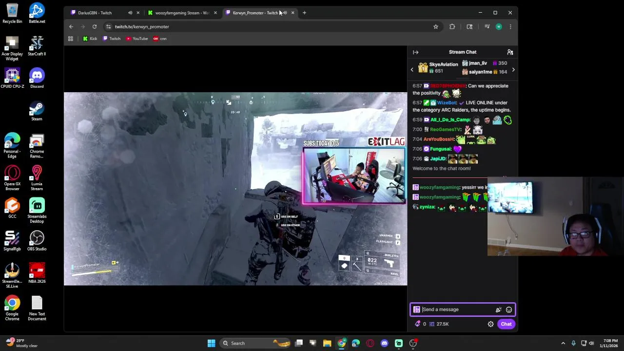
Task: Click the taskbar Search box
Action: coord(254,343)
